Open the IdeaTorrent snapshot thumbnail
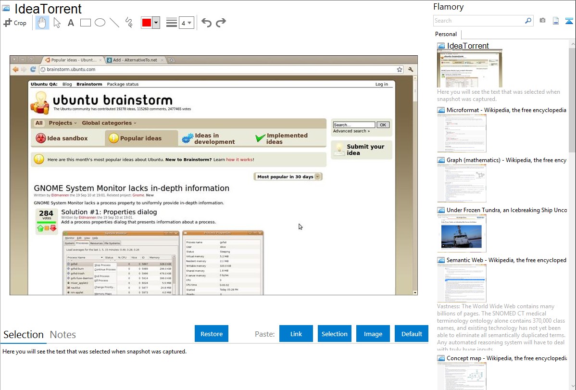Viewport: 576px width, 390px height. tap(469, 69)
